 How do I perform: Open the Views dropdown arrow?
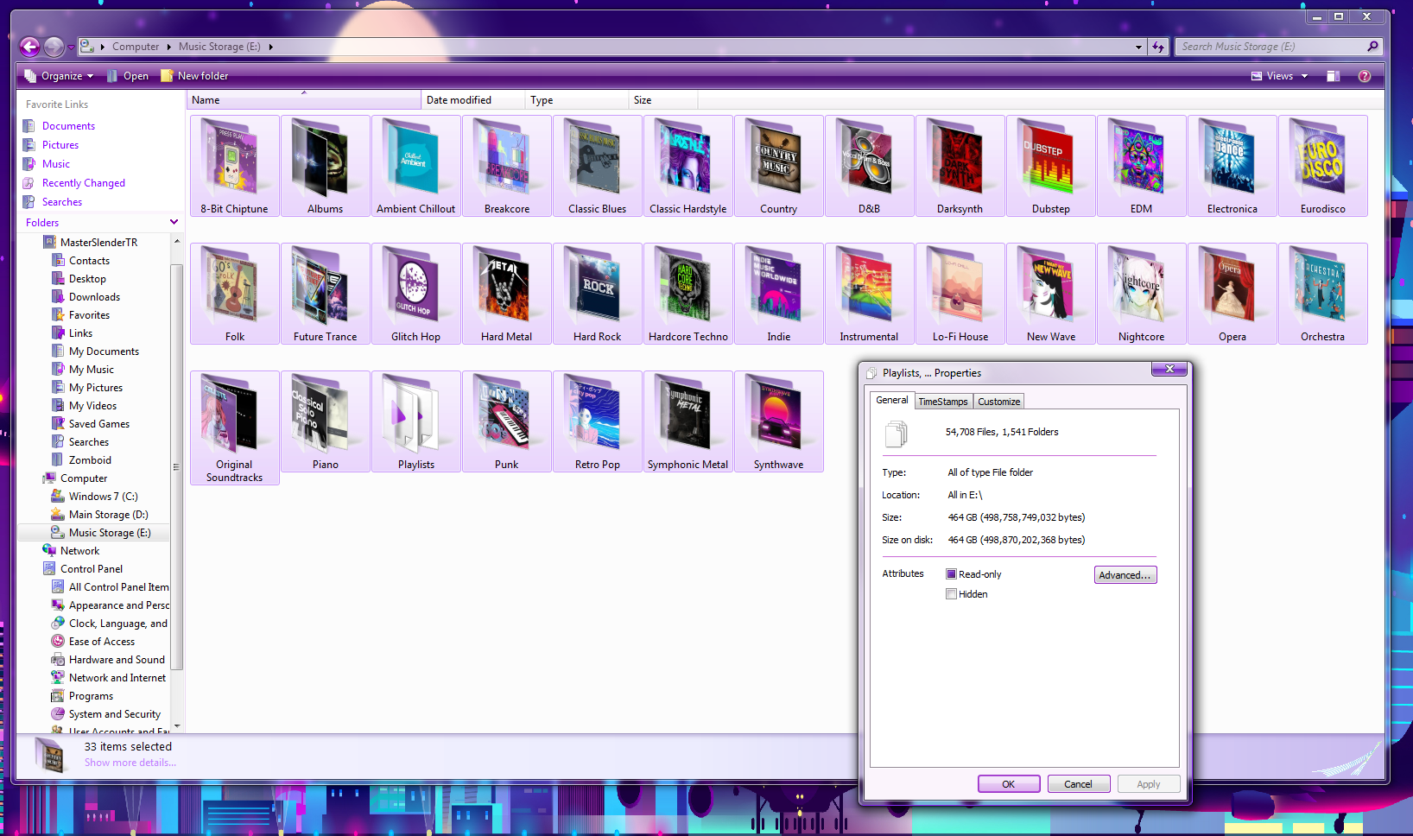click(1304, 76)
